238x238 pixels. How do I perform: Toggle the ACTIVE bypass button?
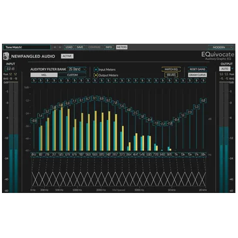coord(67,56)
